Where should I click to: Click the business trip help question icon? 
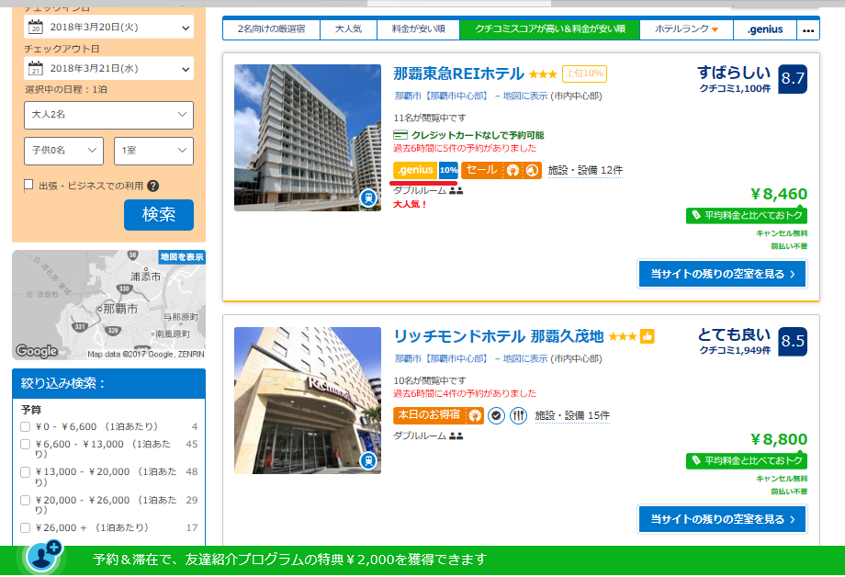pos(153,186)
